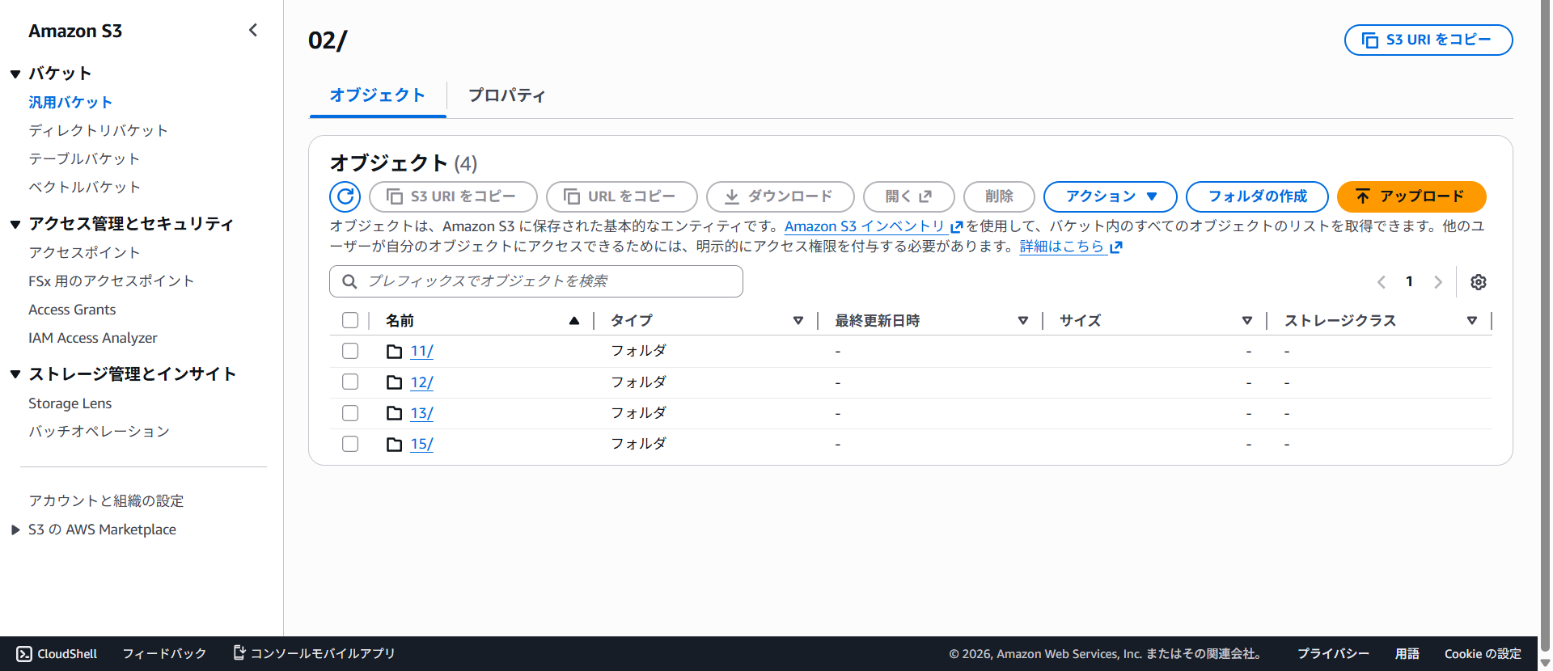
Task: Sort by サイズ column arrow
Action: (1247, 321)
